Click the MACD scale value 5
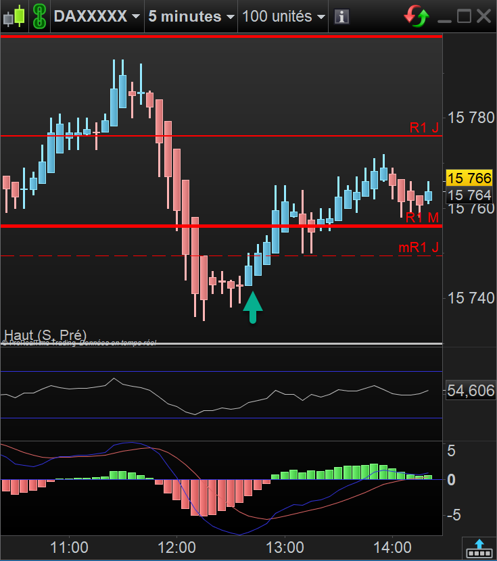497x561 pixels. [x=451, y=451]
